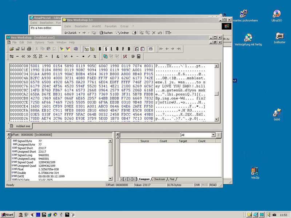
Task: Click the volume speaker icon in system tray
Action: tap(269, 215)
